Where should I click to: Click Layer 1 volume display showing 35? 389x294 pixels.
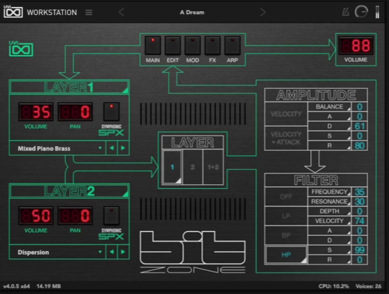(36, 112)
